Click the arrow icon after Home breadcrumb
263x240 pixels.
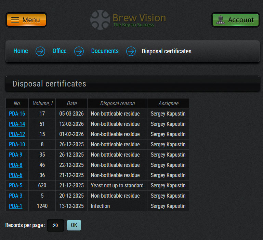[40, 51]
